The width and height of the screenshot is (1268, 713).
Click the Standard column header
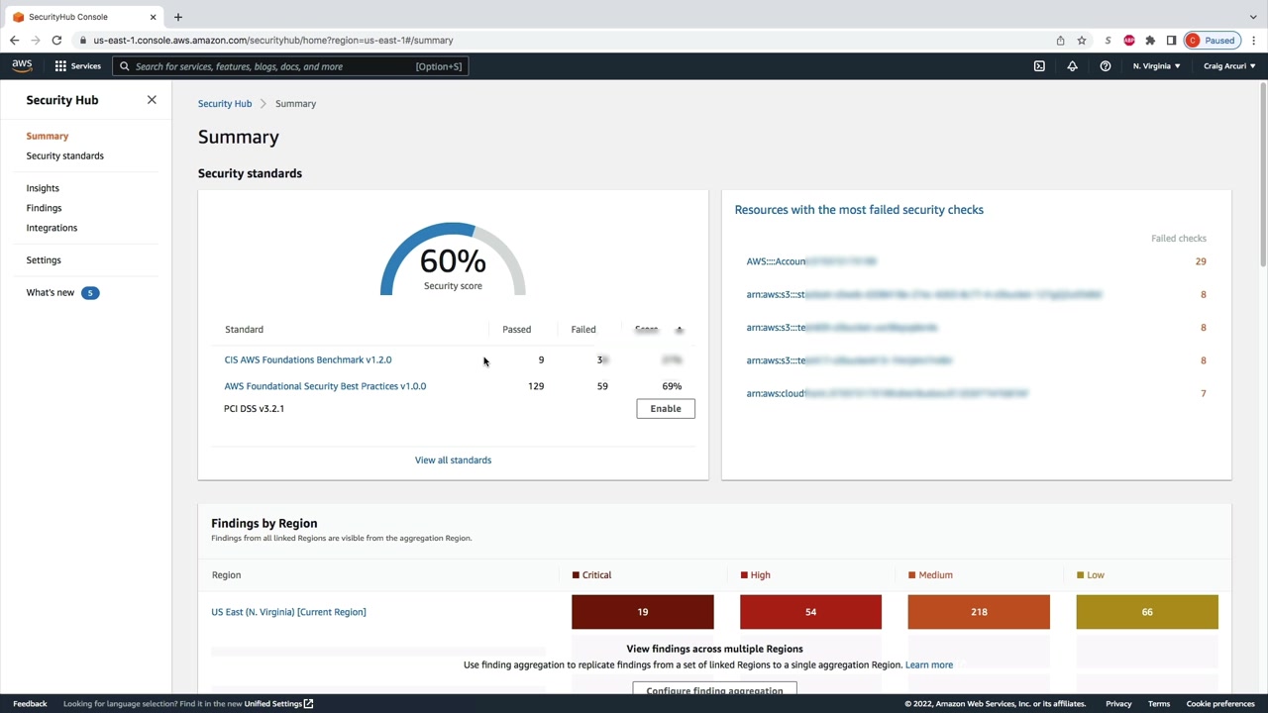244,330
